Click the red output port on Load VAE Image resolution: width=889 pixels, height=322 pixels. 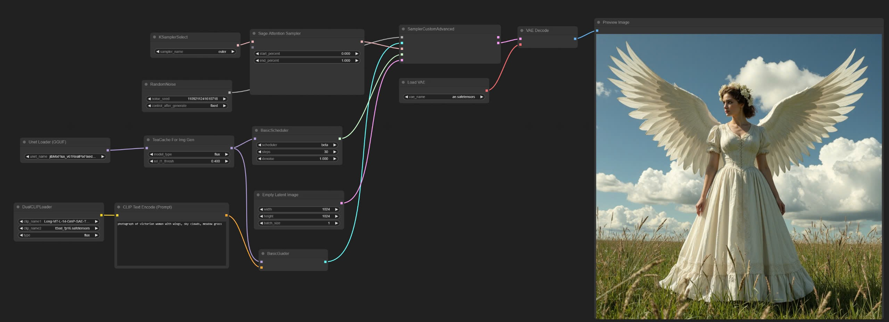pos(487,91)
